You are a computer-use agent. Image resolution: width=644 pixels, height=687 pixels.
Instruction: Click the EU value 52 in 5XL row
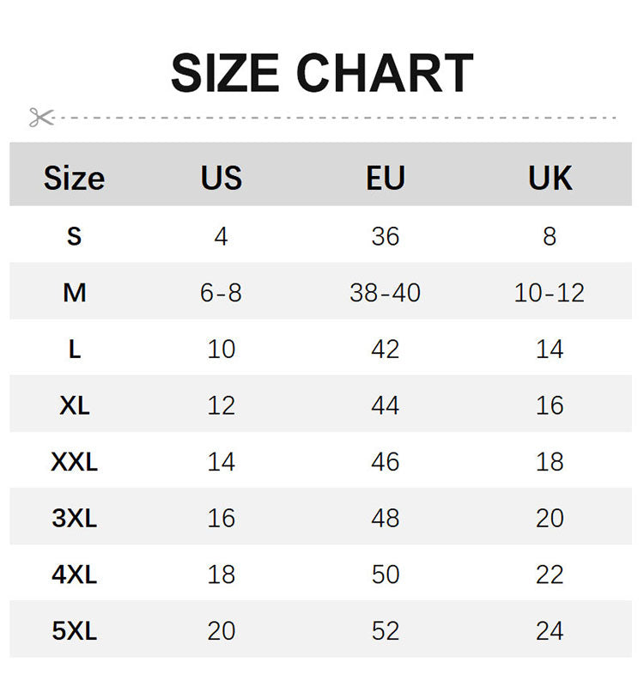click(386, 631)
